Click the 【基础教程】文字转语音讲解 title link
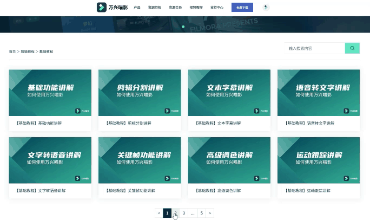Image resolution: width=370 pixels, height=220 pixels. pos(41,191)
